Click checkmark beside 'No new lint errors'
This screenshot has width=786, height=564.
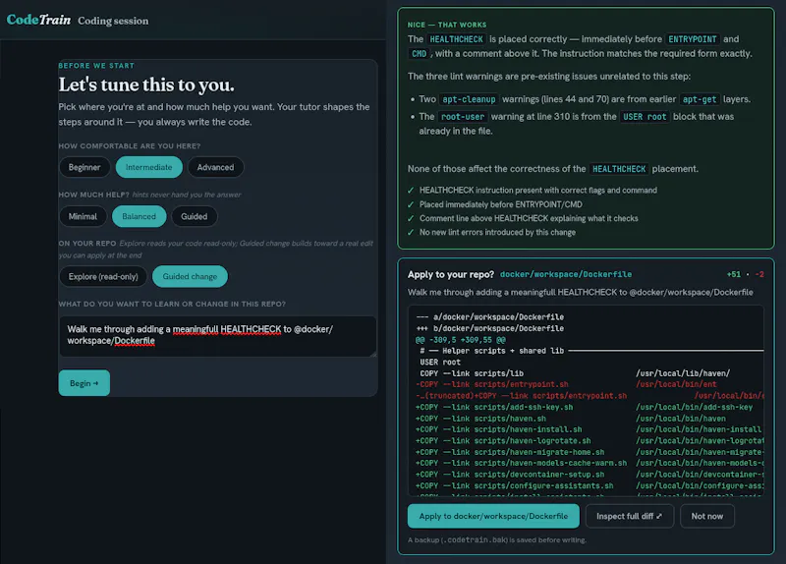(411, 233)
